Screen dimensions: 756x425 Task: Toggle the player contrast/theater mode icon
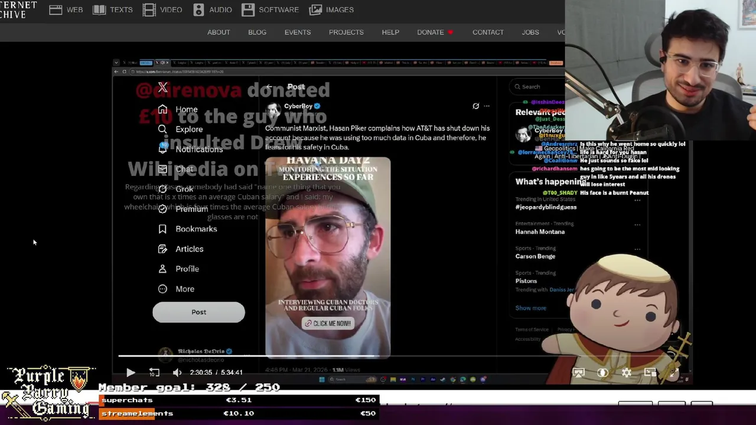(602, 372)
